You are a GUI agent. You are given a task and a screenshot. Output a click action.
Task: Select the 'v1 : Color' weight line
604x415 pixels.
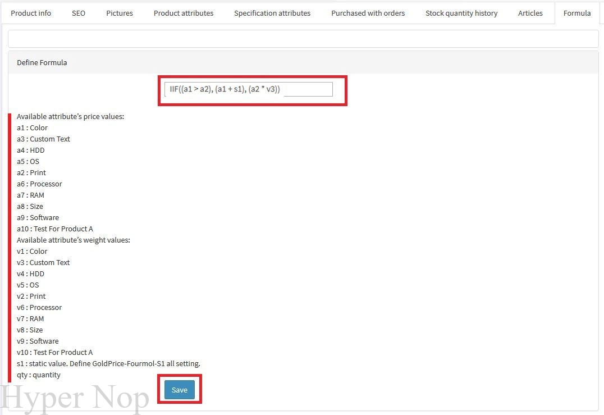click(x=32, y=251)
